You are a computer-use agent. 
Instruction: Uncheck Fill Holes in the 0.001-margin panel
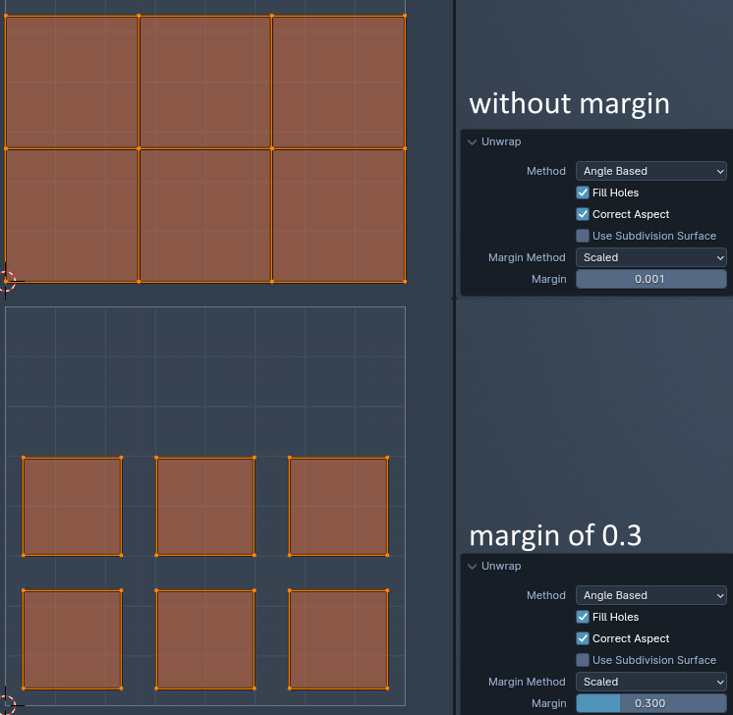coord(583,192)
